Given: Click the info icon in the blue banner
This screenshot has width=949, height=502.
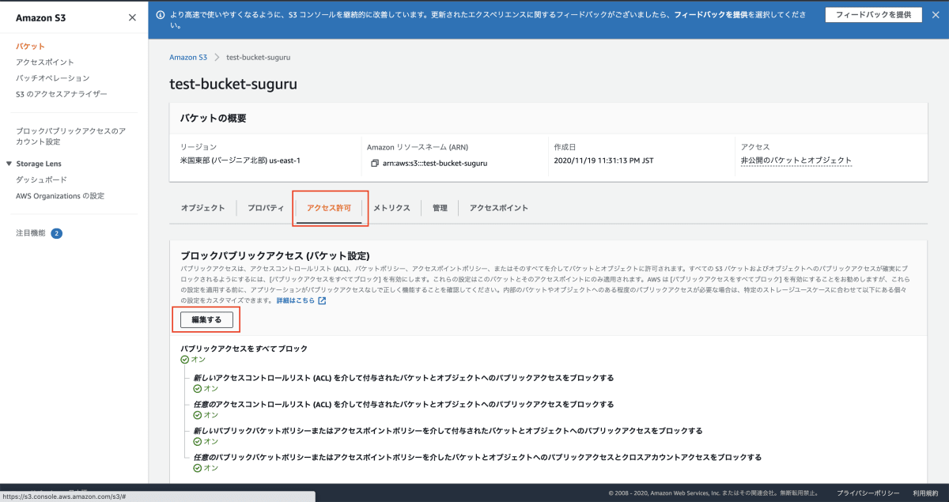Looking at the screenshot, I should pyautogui.click(x=161, y=14).
